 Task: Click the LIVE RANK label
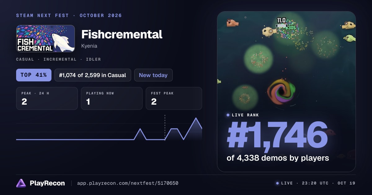[x=245, y=115]
